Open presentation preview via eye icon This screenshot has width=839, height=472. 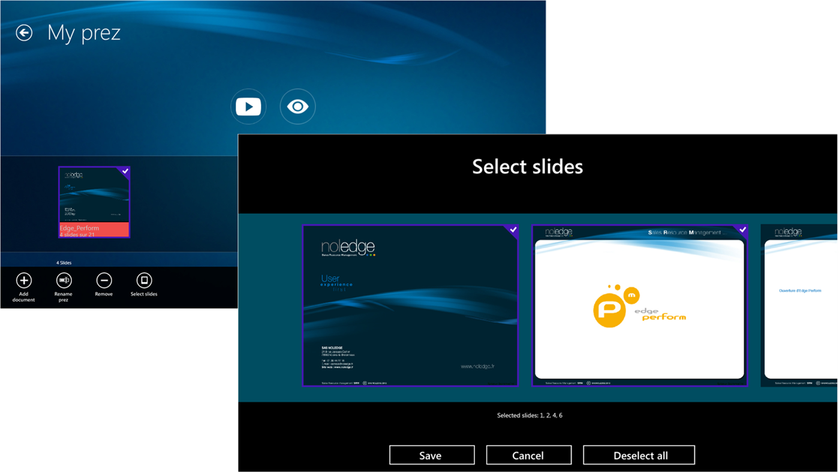tap(297, 106)
